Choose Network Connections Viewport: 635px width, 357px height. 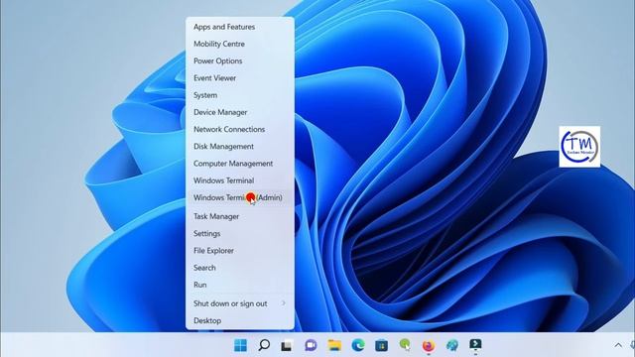tap(240, 129)
